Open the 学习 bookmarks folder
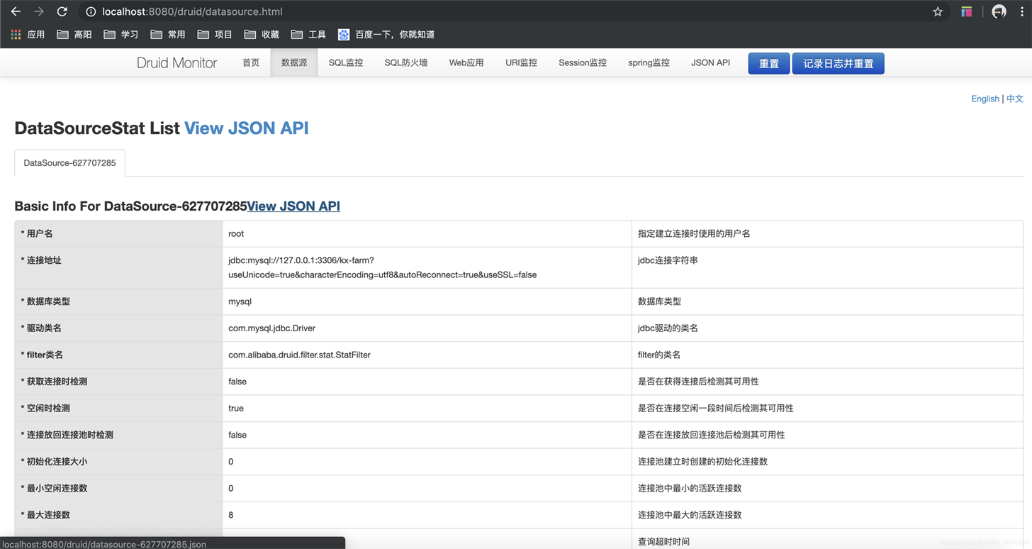This screenshot has height=549, width=1032. [x=125, y=34]
